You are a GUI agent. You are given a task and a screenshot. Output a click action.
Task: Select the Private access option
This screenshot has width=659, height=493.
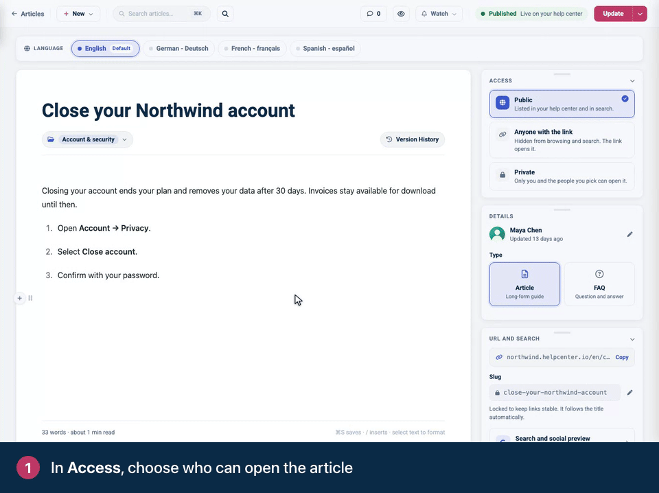[x=562, y=176]
